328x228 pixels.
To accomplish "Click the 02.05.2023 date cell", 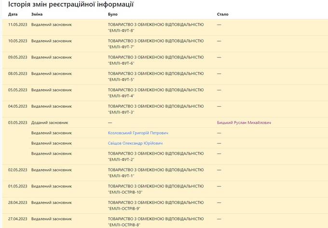I will coord(17,170).
